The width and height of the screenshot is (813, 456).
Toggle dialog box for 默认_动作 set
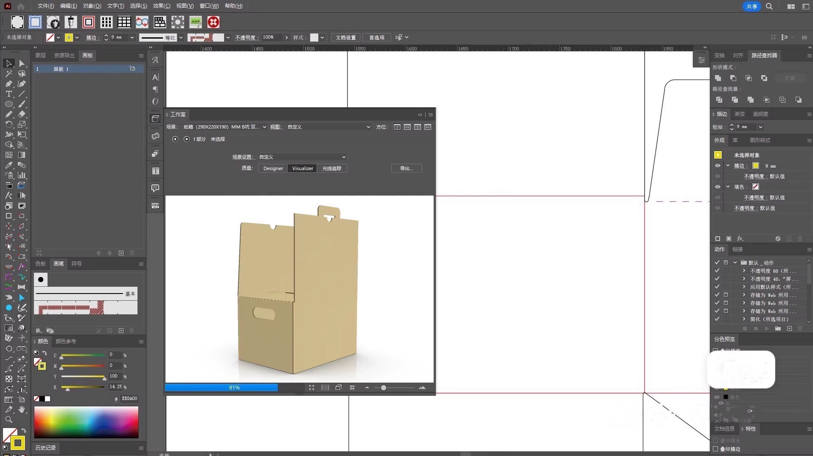click(x=726, y=263)
